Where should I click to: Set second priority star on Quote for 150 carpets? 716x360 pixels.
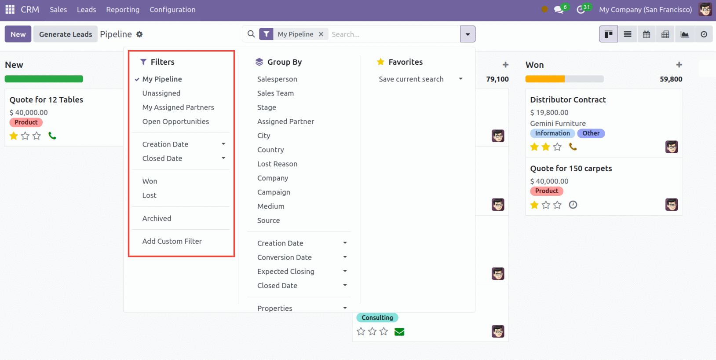[x=546, y=205]
